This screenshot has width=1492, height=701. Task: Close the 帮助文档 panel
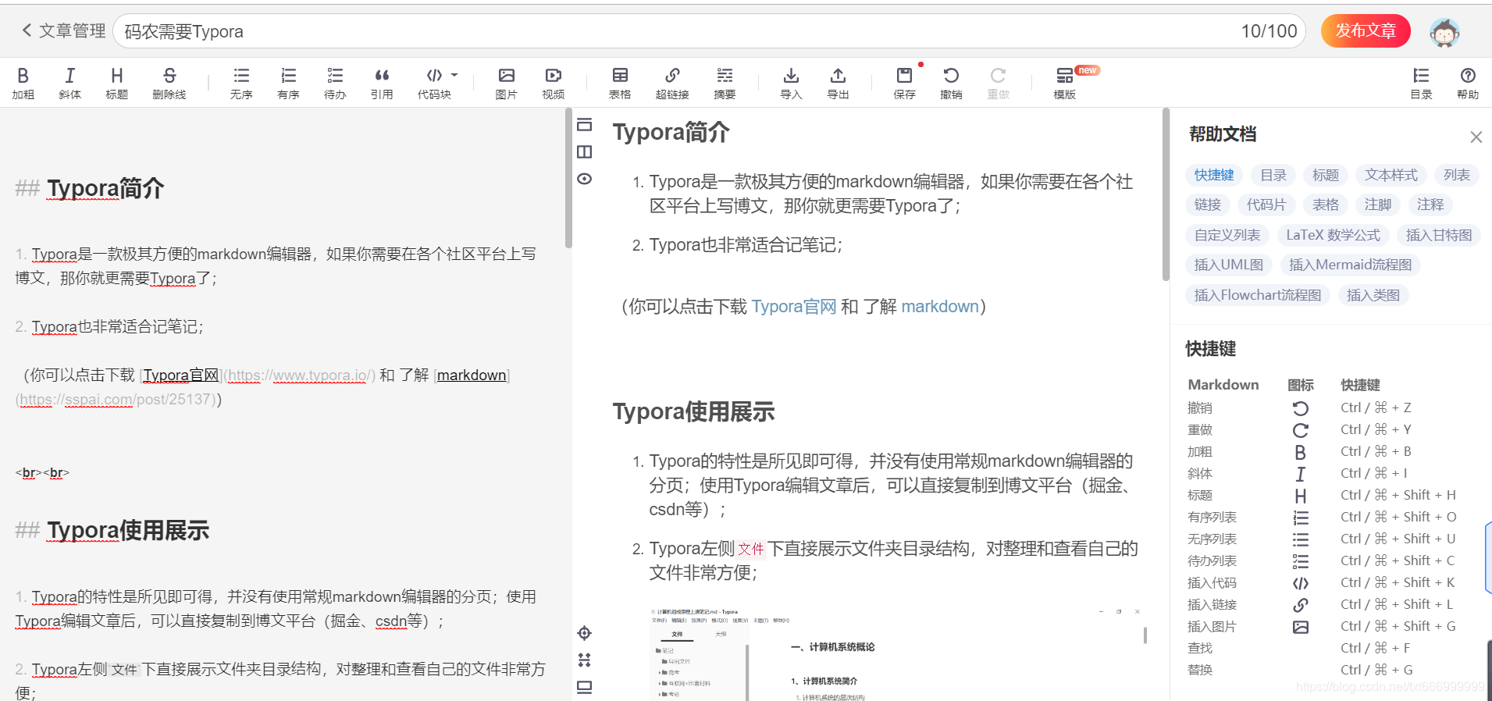point(1476,137)
